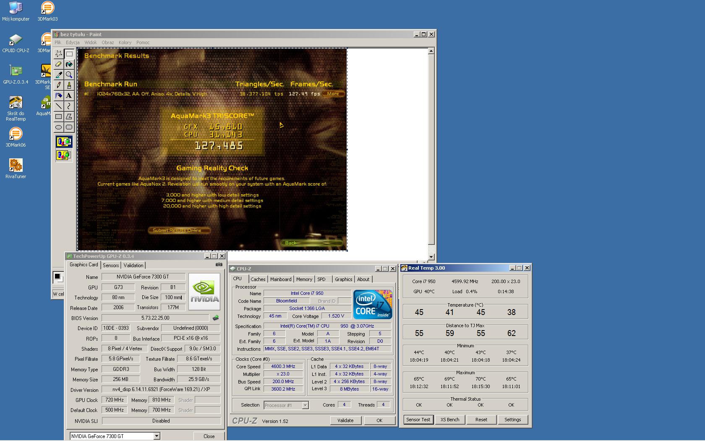
Task: Run Sensor Test in Real Temp
Action: click(418, 420)
